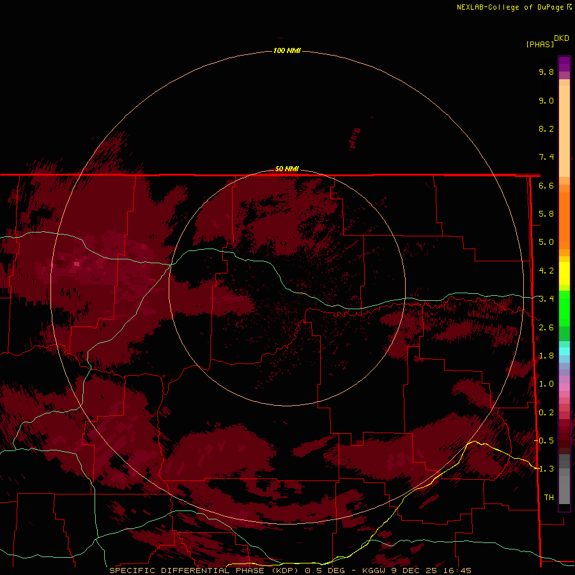This screenshot has height=575, width=575.
Task: Click the 4.2 value on the color scale
Action: click(546, 271)
